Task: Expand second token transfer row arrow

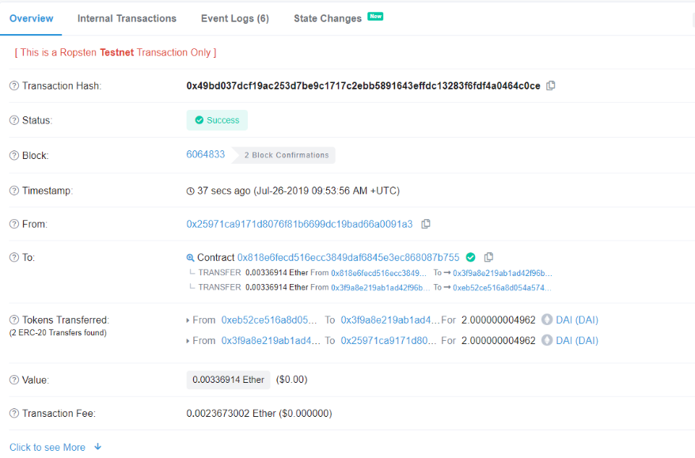Action: 188,341
